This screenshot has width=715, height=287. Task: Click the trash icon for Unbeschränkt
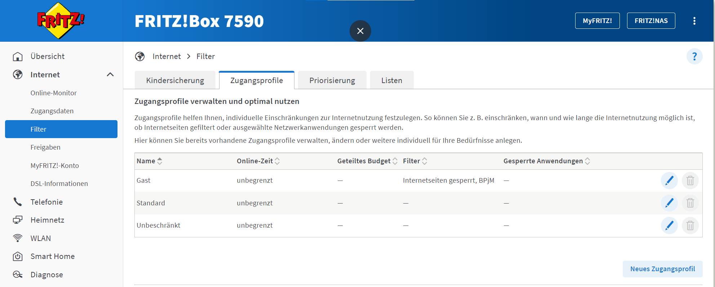690,225
